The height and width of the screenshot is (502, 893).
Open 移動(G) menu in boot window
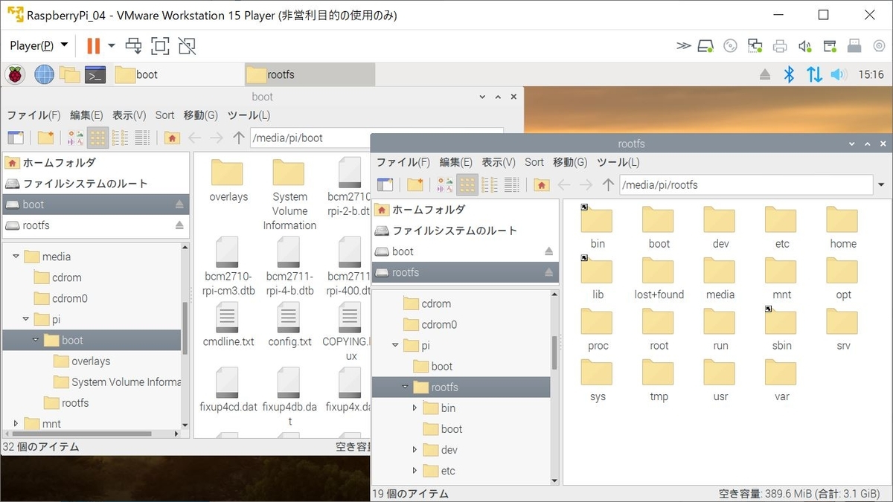[201, 115]
